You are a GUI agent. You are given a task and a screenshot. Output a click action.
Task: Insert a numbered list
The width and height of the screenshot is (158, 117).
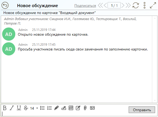pyautogui.click(x=49, y=108)
